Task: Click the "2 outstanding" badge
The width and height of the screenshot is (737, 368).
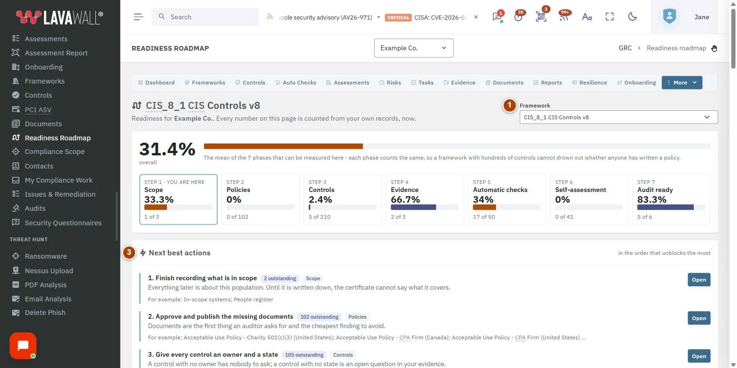Action: [280, 278]
